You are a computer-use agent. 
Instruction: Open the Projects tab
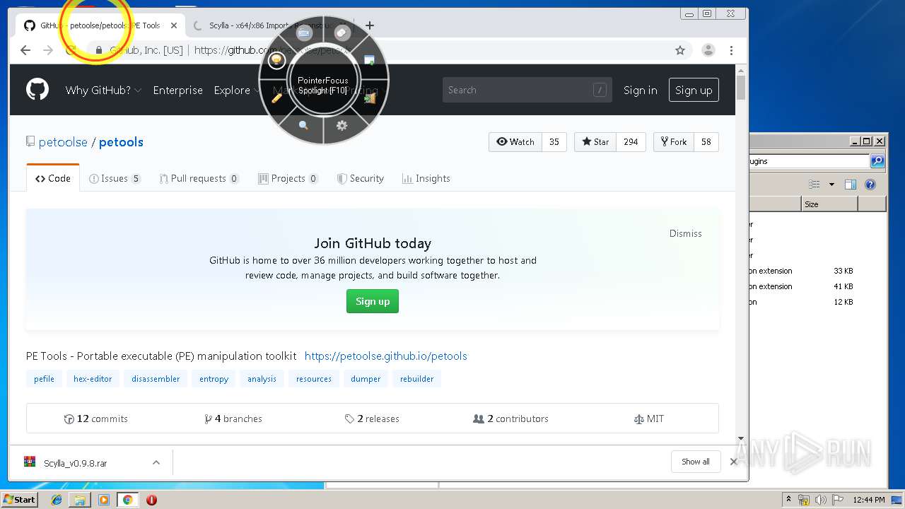pos(288,178)
